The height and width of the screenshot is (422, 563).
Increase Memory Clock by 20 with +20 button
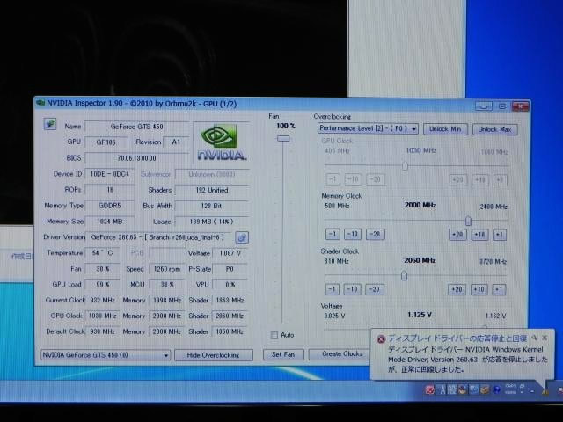tap(457, 235)
